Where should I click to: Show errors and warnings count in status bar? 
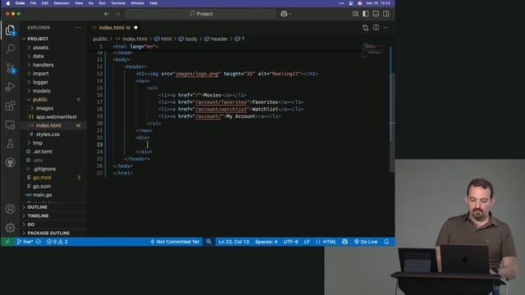(x=57, y=242)
